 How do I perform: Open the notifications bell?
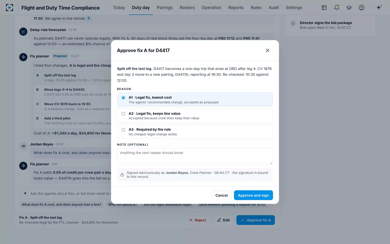(x=337, y=8)
